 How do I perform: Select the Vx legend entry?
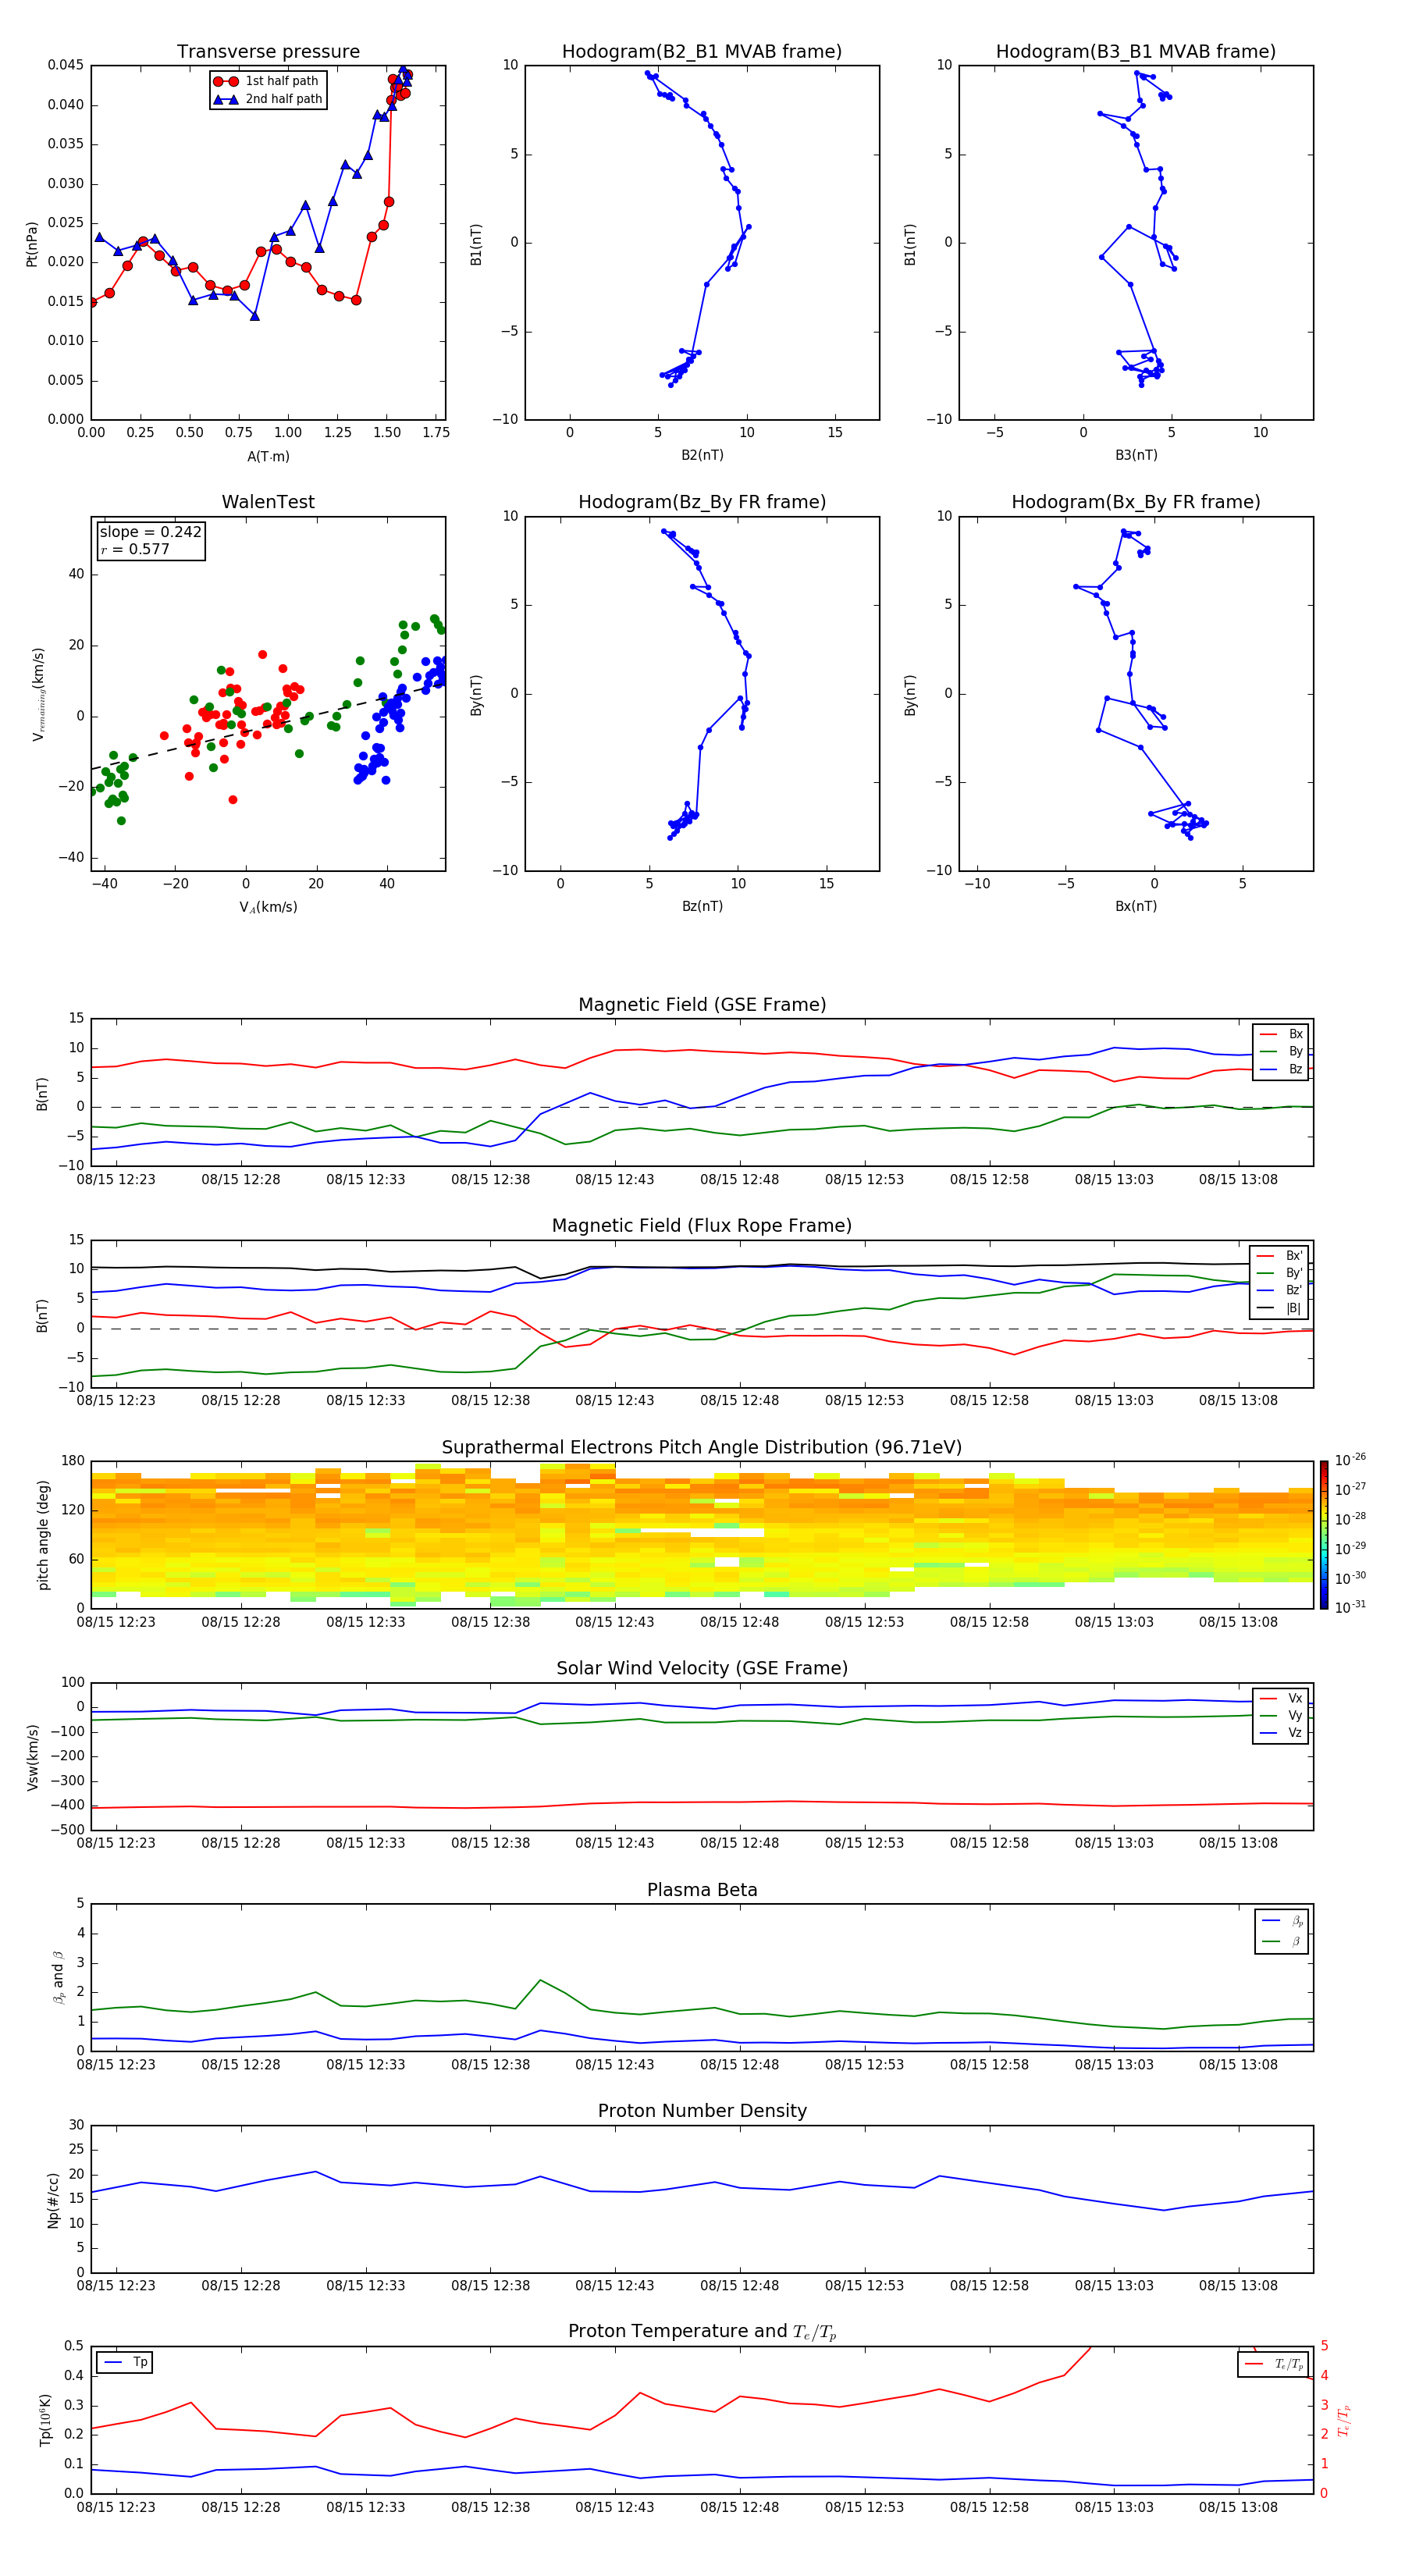(1281, 1698)
